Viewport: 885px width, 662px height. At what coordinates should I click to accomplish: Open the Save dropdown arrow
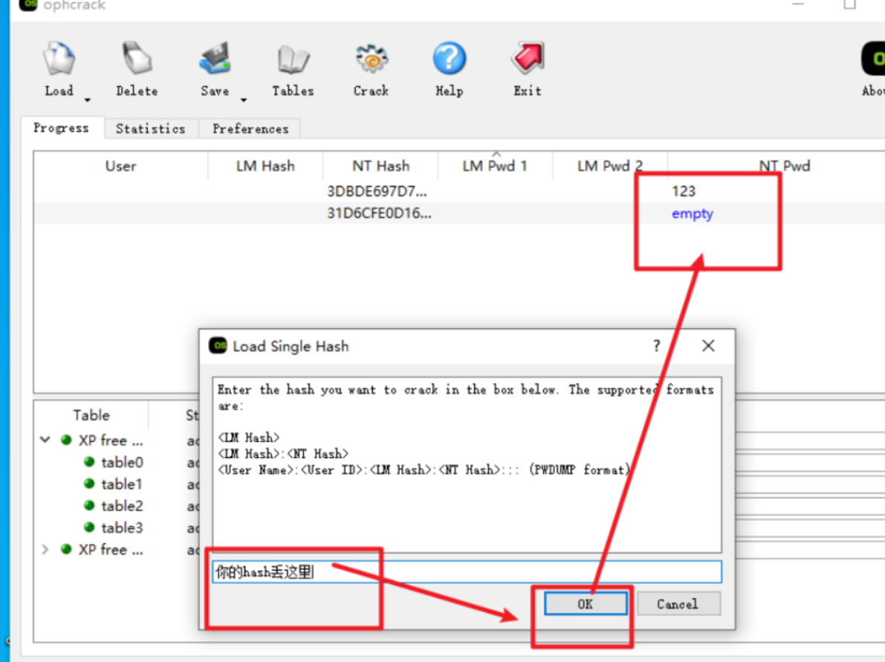(244, 100)
